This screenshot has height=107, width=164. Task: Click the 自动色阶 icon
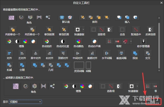tap(47, 42)
